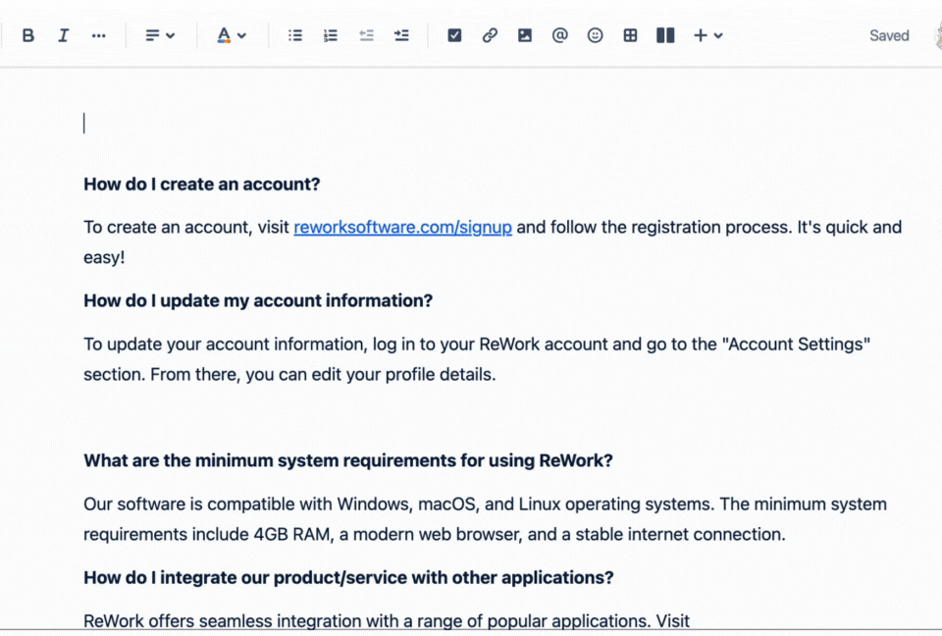Insert a table
Viewport: 942px width, 636px height.
coord(630,34)
